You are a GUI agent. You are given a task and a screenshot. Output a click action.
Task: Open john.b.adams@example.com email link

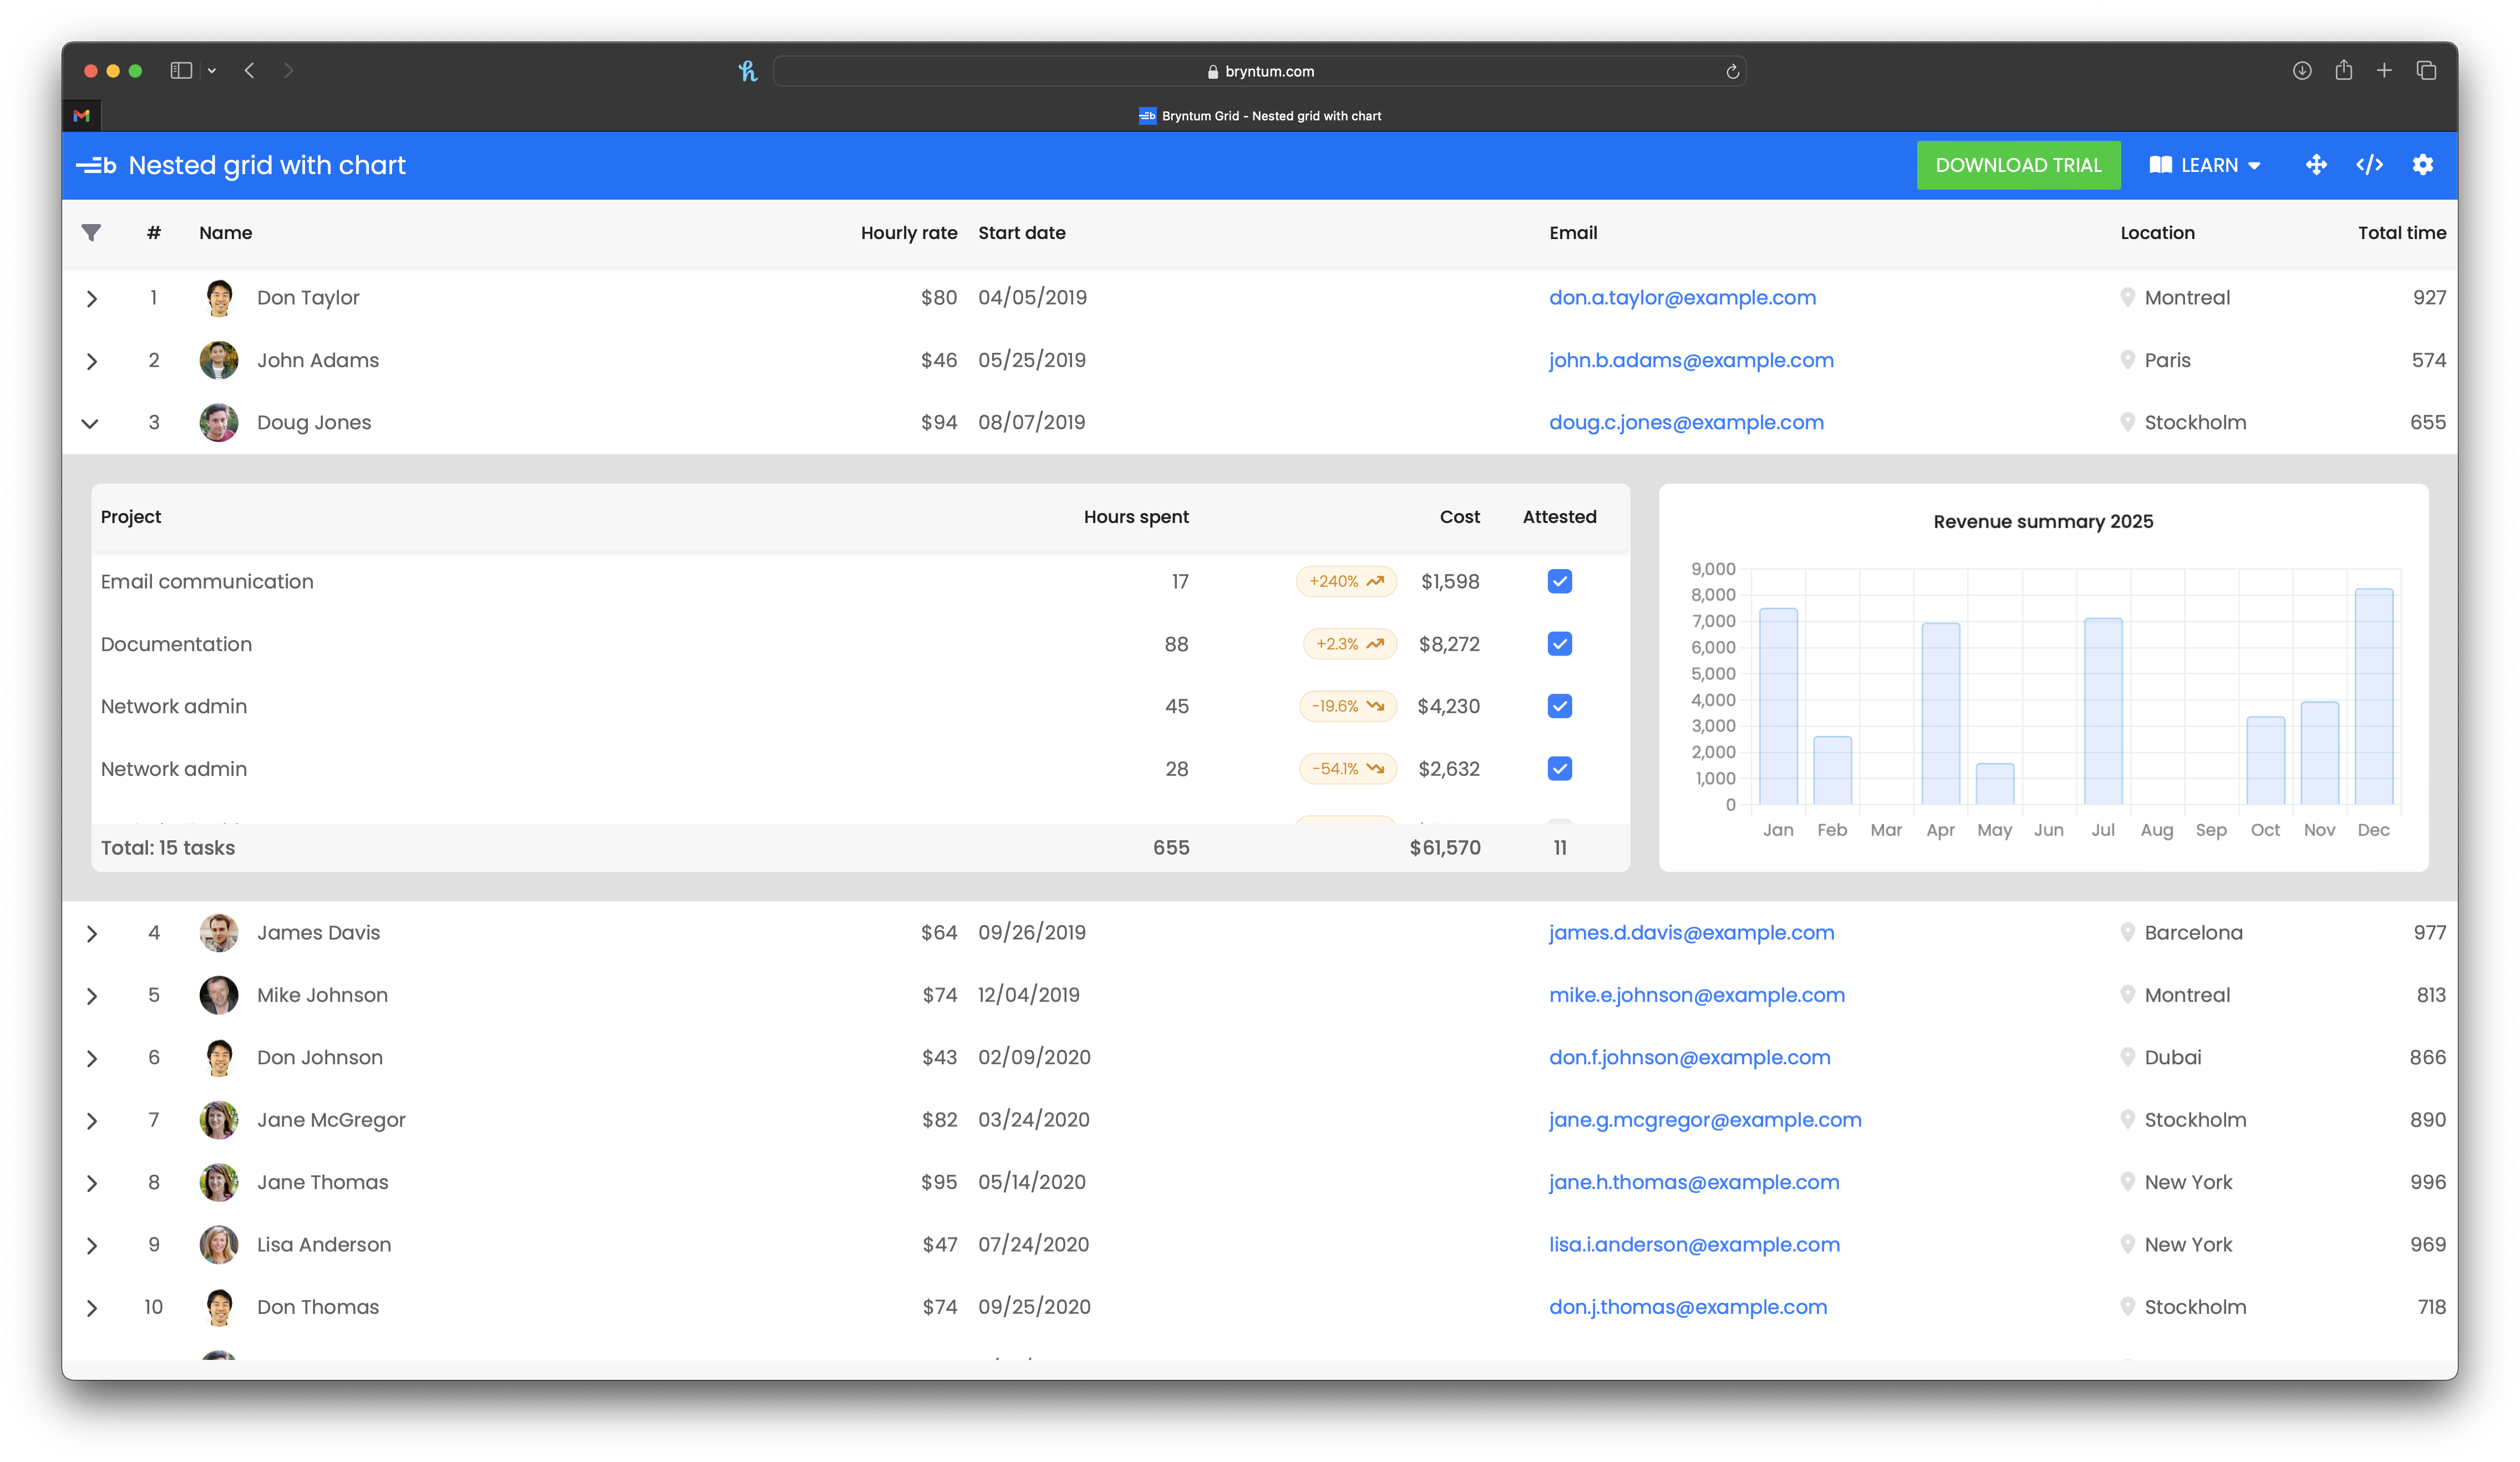[1691, 361]
